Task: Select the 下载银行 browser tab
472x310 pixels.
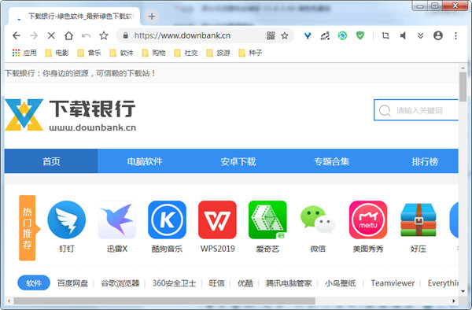Action: point(75,17)
